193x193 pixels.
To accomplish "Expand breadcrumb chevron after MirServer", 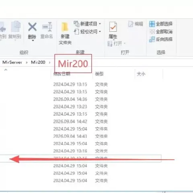I will pos(27,62).
